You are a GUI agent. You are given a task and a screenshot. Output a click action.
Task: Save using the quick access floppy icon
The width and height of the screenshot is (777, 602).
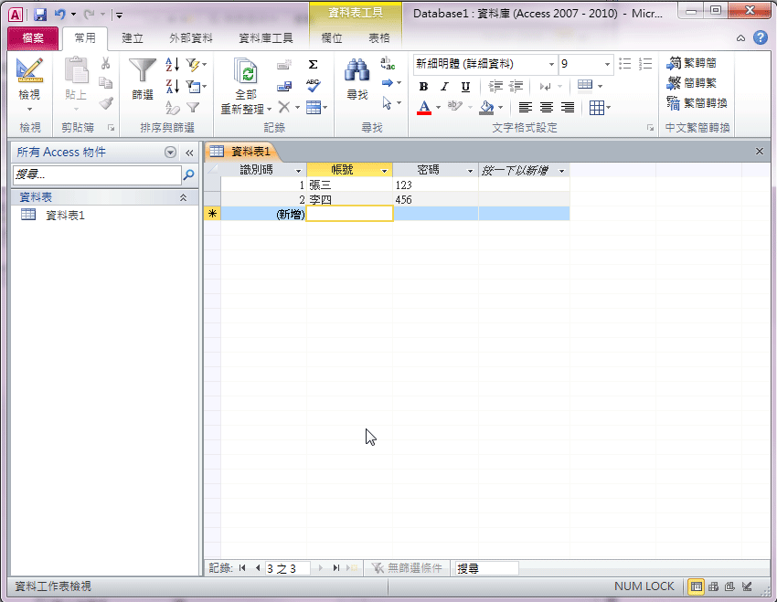coord(39,15)
